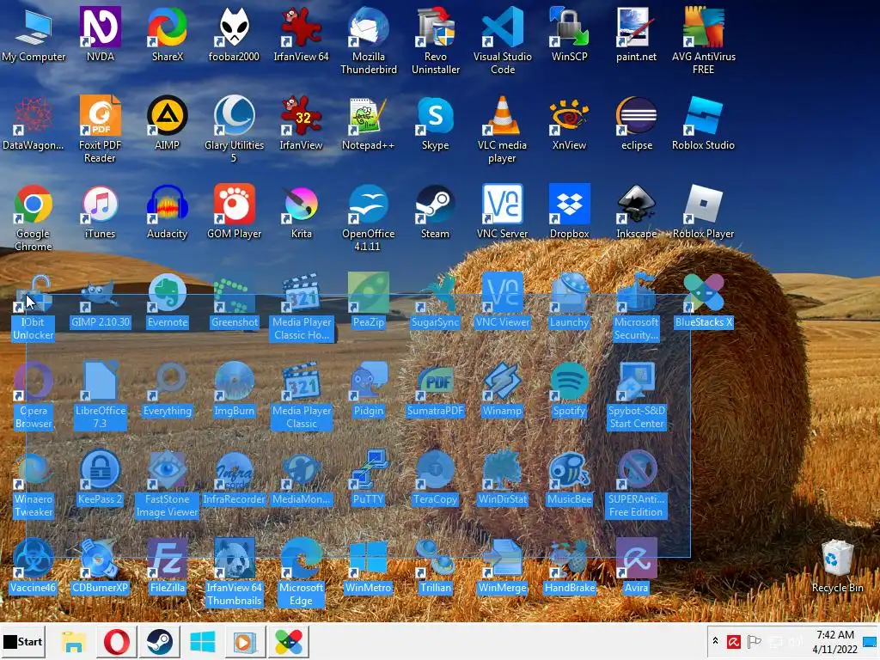The width and height of the screenshot is (880, 660).
Task: Click the Dropbox desktop icon
Action: point(569,211)
